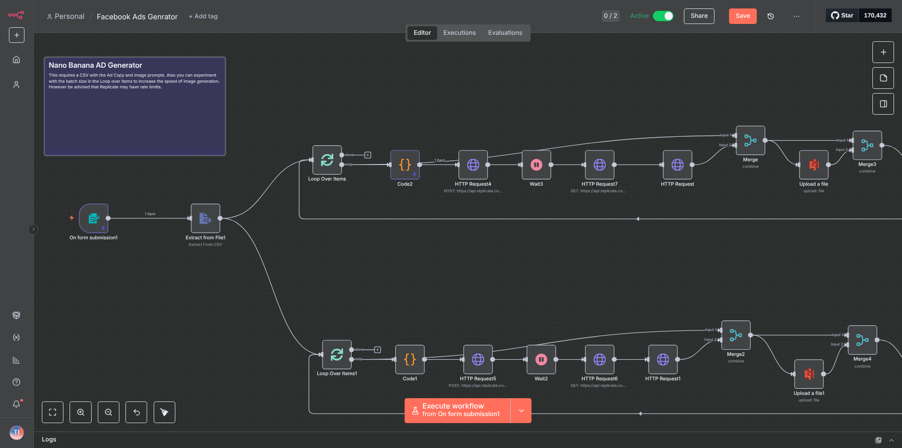Open notifications bell in sidebar
902x448 pixels.
click(16, 404)
